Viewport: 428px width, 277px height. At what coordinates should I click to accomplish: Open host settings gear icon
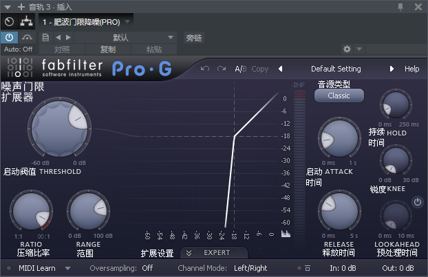347,49
